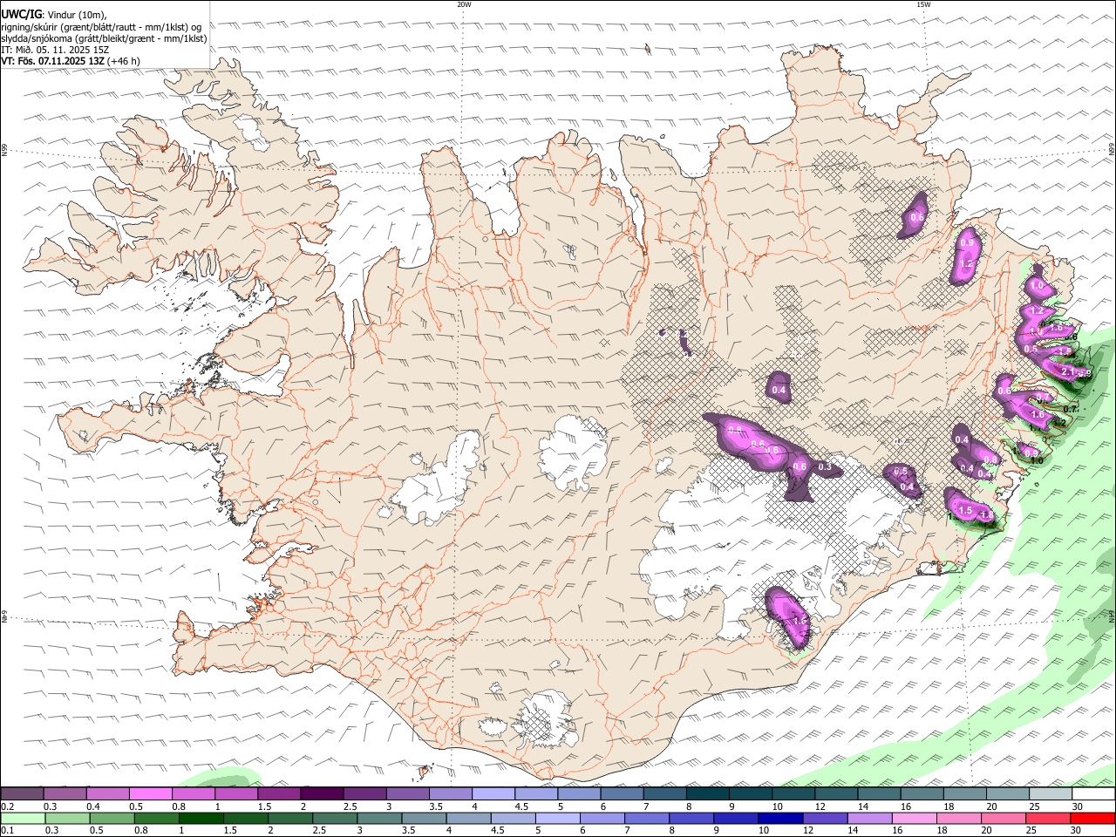Screen dimensions: 1116x837
Task: Click the "15W" longitude label
Action: coord(923,4)
